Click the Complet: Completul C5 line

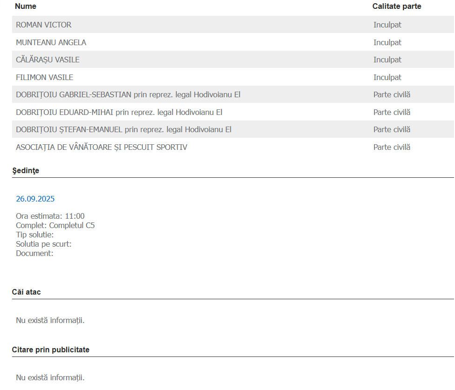(55, 225)
